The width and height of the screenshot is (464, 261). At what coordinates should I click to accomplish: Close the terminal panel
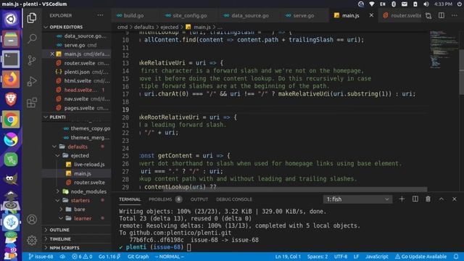(455, 199)
